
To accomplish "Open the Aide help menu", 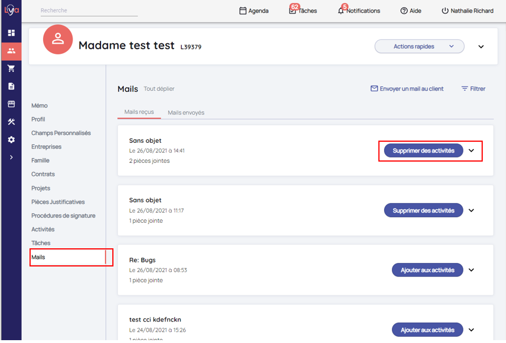I will (x=411, y=11).
